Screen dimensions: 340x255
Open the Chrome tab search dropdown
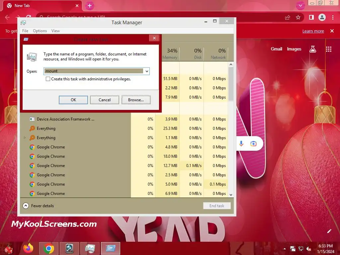tap(300, 6)
